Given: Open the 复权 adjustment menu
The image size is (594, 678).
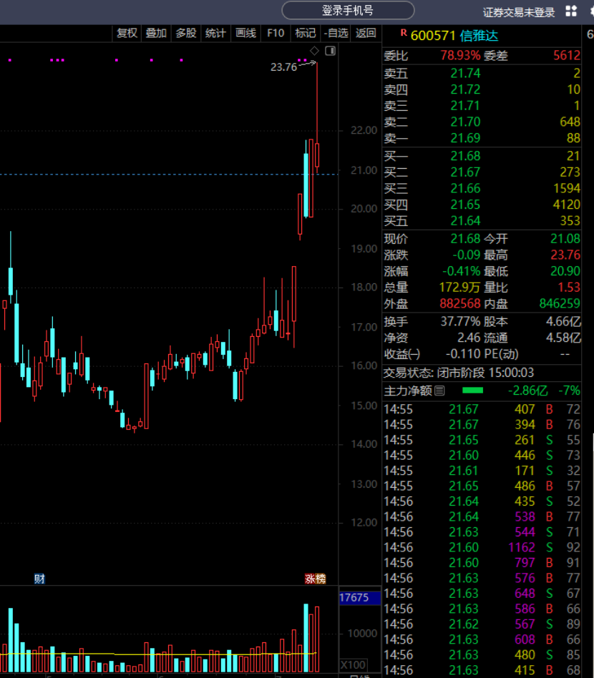Looking at the screenshot, I should pos(127,34).
